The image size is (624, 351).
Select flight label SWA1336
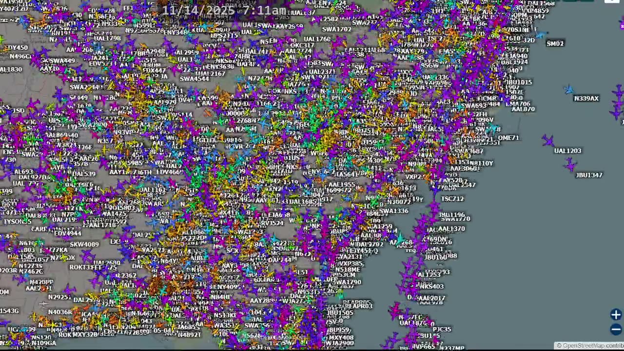pos(394,211)
